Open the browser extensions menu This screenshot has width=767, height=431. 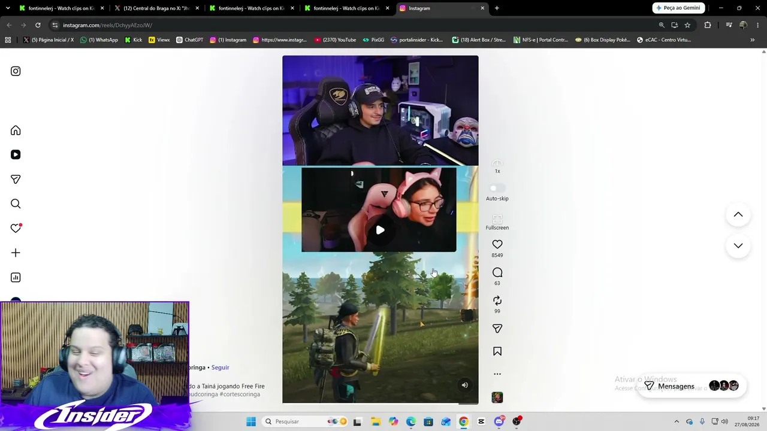click(x=708, y=25)
